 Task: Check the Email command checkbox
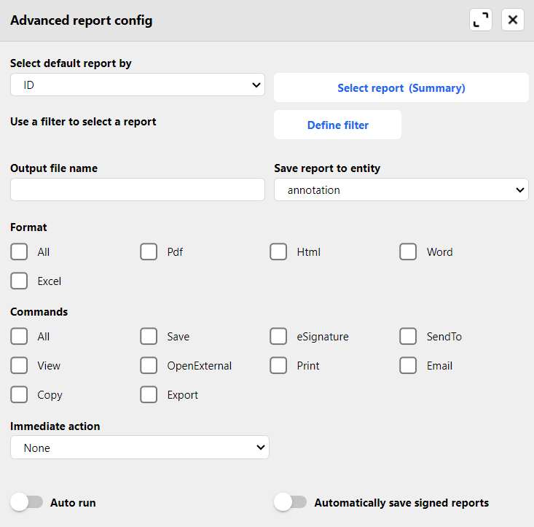409,365
